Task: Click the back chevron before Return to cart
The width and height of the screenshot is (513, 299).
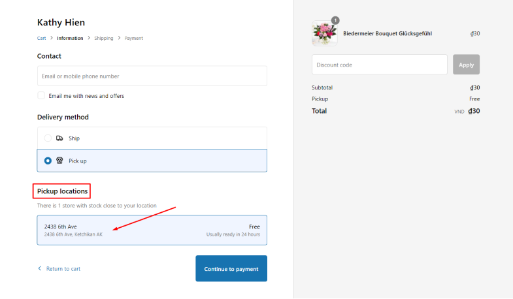Action: pos(40,268)
